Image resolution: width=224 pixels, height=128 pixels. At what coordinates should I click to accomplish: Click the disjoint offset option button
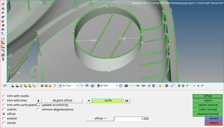coord(62,101)
